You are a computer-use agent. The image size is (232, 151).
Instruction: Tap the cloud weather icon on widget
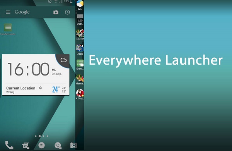pos(64,60)
